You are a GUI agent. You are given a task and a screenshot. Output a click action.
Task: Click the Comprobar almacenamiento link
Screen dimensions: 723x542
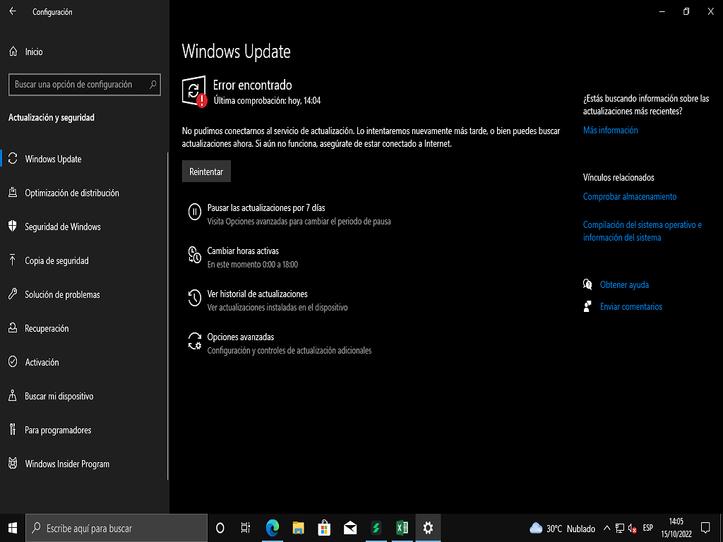(x=629, y=197)
